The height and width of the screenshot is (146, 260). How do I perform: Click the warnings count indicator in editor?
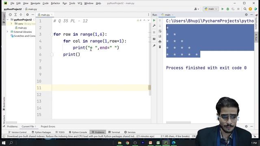click(139, 20)
